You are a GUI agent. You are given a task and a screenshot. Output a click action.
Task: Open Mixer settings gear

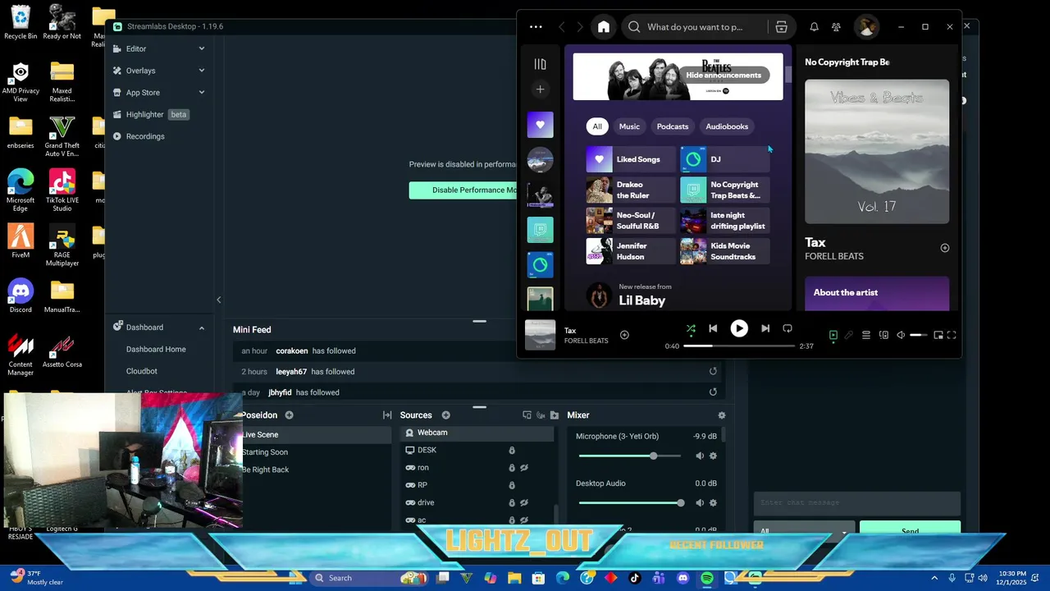[x=722, y=415]
